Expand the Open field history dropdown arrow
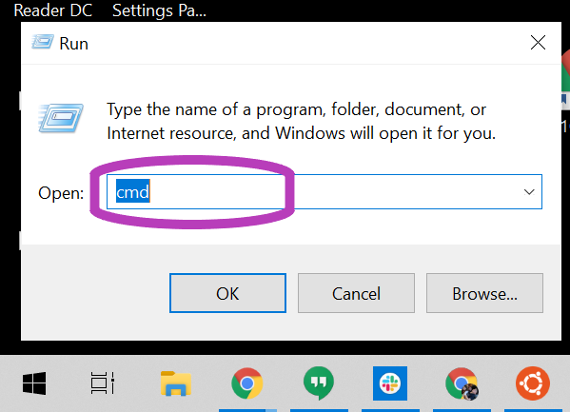This screenshot has height=412, width=570. tap(529, 191)
